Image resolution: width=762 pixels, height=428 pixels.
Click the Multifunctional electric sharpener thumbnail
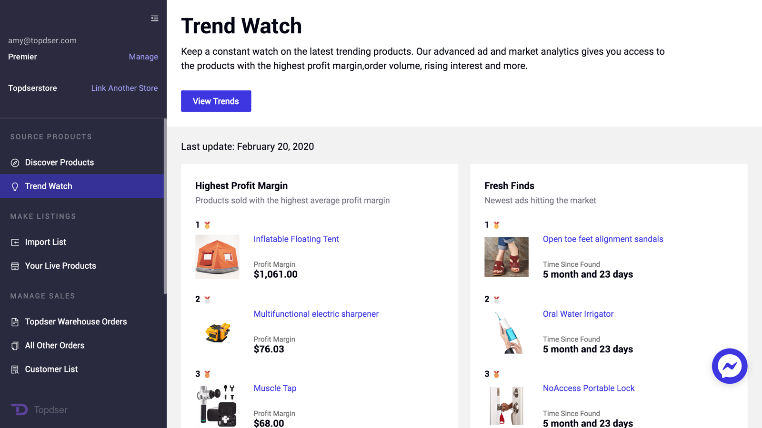tap(218, 332)
